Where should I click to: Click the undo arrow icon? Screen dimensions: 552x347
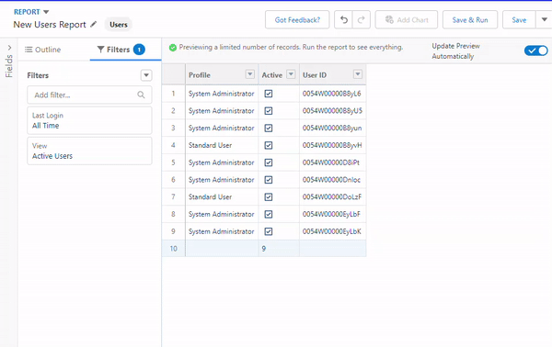pyautogui.click(x=343, y=20)
